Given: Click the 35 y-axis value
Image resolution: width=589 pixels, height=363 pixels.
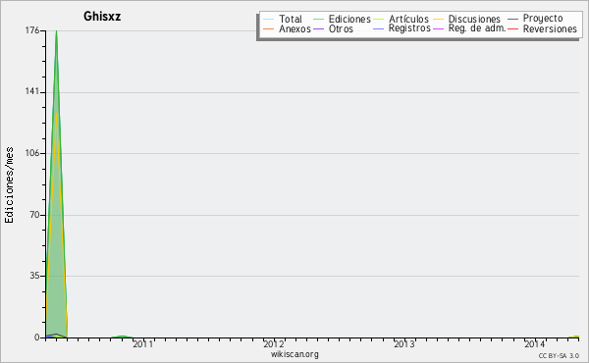Looking at the screenshot, I should point(34,276).
